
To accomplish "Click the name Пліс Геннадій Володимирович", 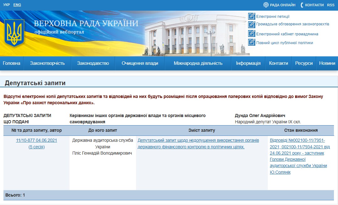I will (x=102, y=153).
